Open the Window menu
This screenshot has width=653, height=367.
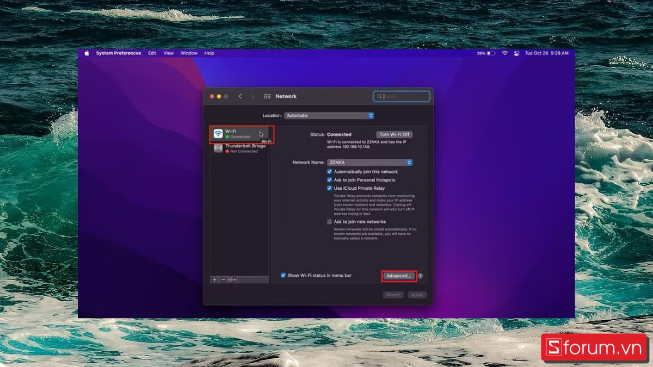point(189,53)
